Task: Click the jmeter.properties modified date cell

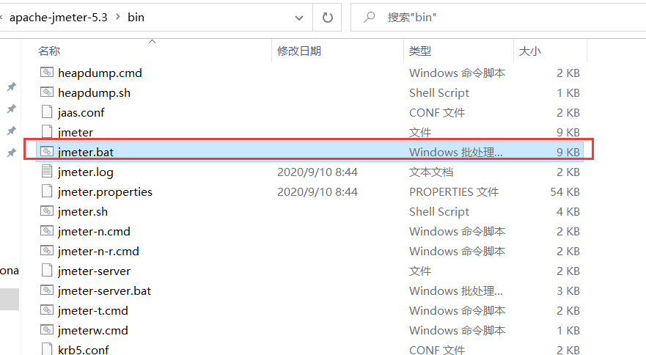Action: click(318, 191)
